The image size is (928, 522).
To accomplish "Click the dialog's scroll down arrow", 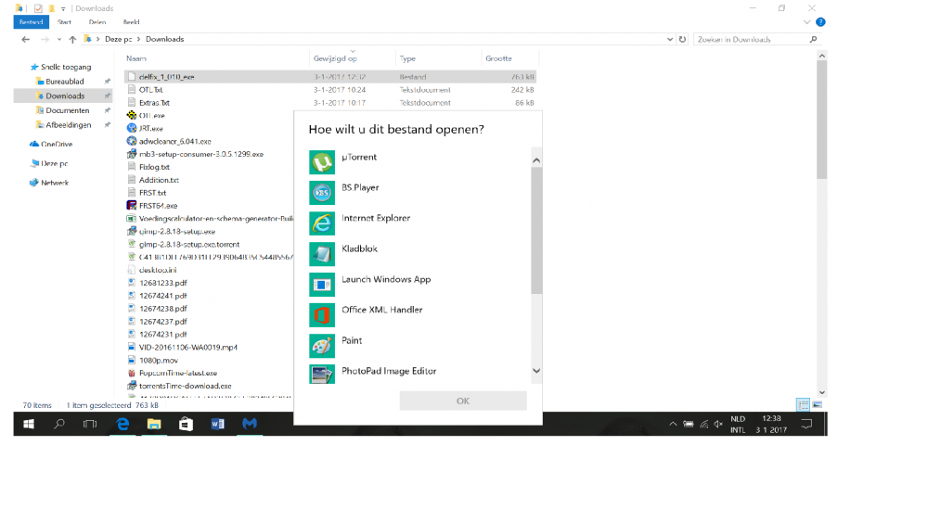I will [536, 371].
